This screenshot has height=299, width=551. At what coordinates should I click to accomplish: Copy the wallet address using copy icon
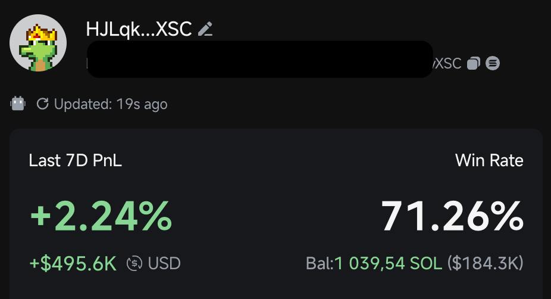pos(473,64)
